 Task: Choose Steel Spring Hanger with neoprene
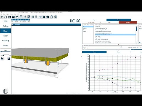click(115, 35)
